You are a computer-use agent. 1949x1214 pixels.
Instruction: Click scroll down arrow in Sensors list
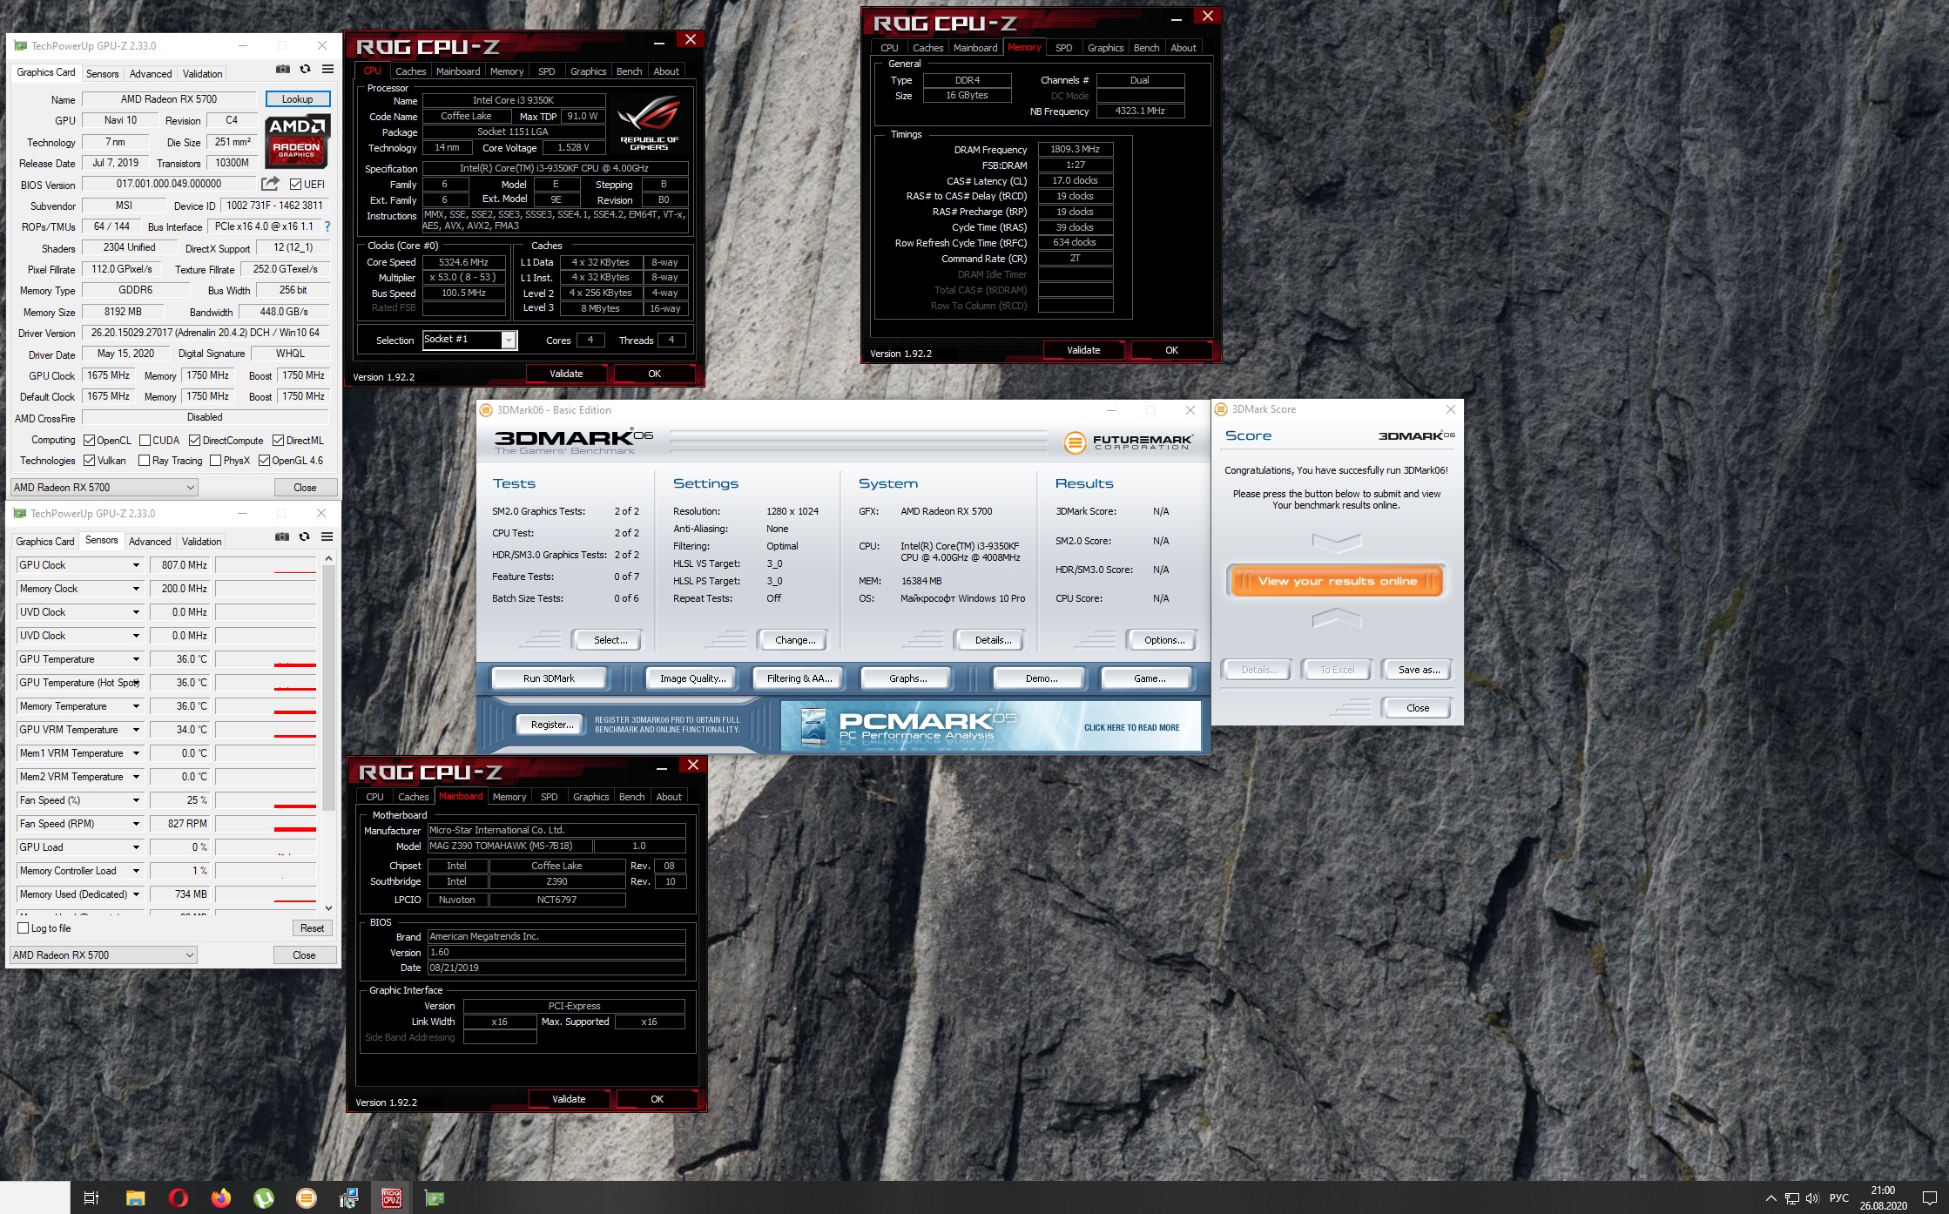[328, 907]
